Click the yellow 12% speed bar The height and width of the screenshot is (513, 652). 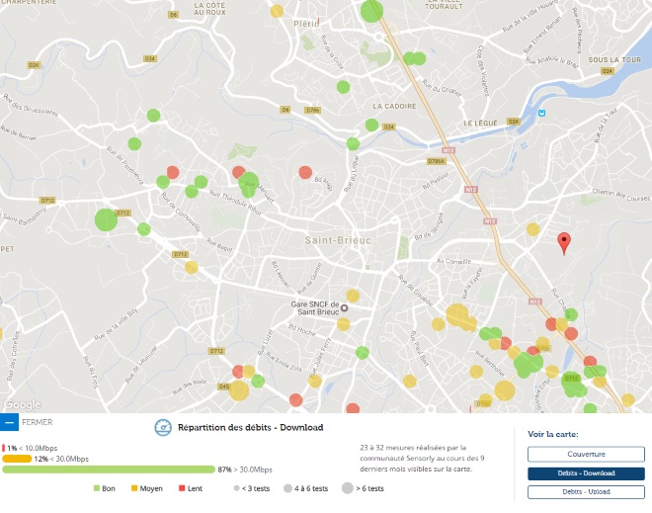(17, 459)
